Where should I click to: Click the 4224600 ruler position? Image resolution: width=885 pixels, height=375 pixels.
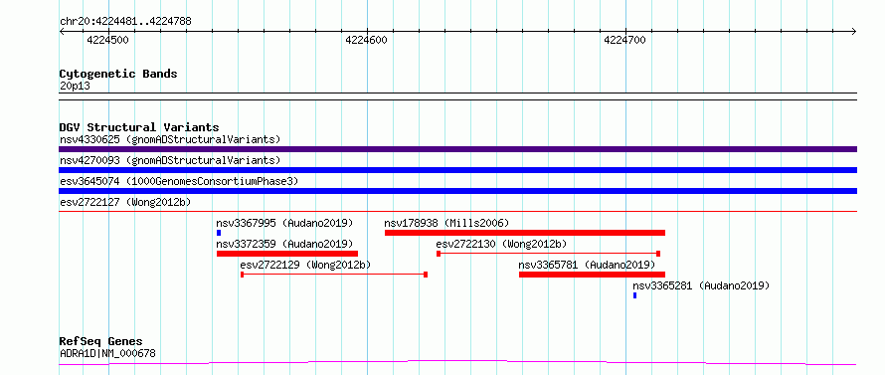click(x=366, y=40)
